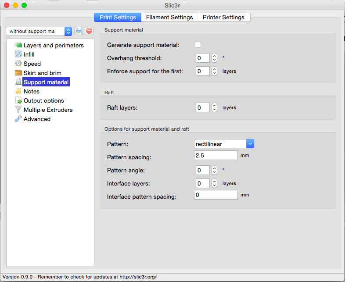The width and height of the screenshot is (345, 282).
Task: Click the Infill hatched icon
Action: click(18, 54)
